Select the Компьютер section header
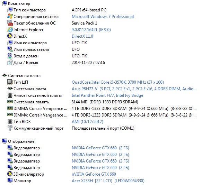This screenshot has width=202, height=186. [x=16, y=3]
